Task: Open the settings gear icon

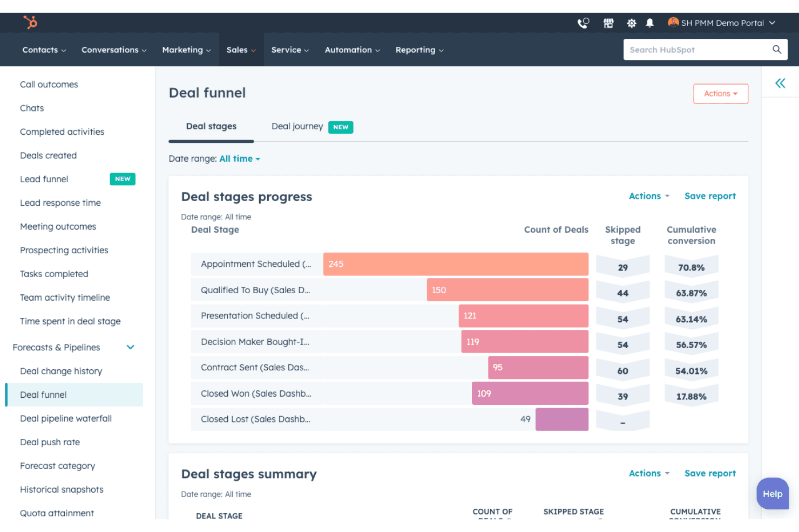Action: (x=631, y=23)
